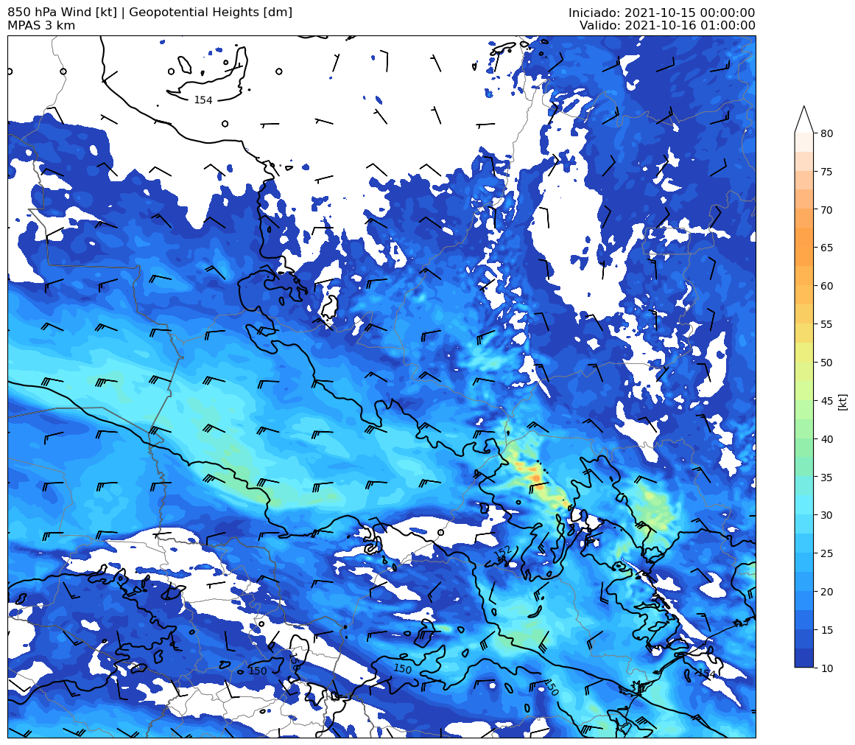This screenshot has width=855, height=745.
Task: Click the 'Iniciado: 2021-10-15 00:00:00' text
Action: coord(661,13)
